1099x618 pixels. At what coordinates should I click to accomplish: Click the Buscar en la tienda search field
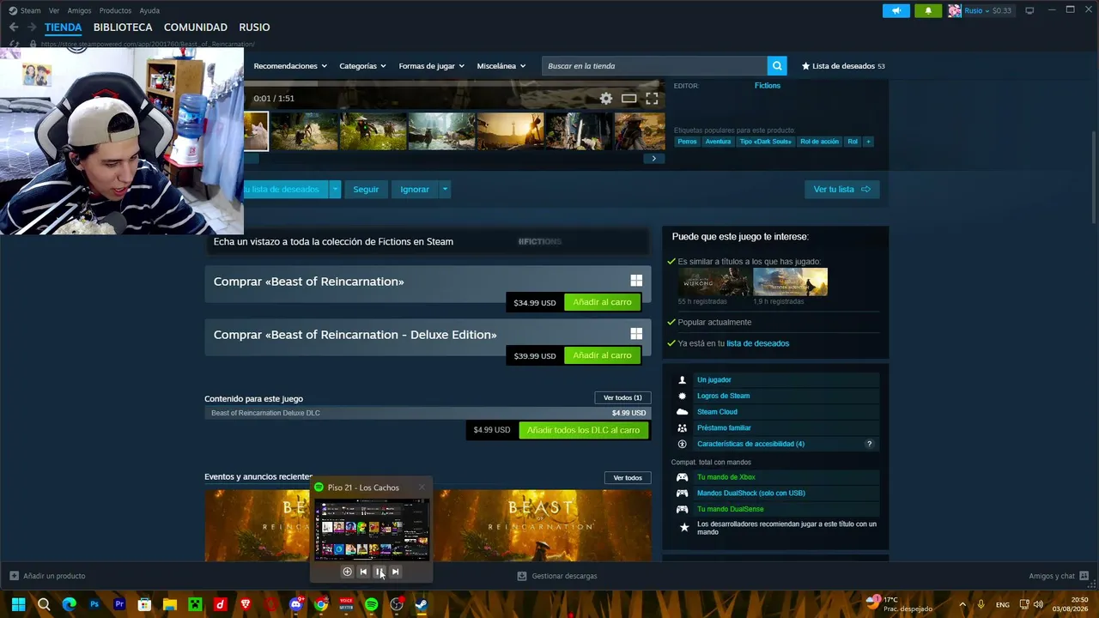click(x=654, y=66)
